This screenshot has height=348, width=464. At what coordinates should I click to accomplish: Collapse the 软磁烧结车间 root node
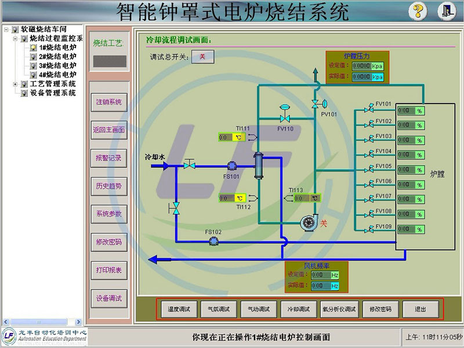[6, 29]
